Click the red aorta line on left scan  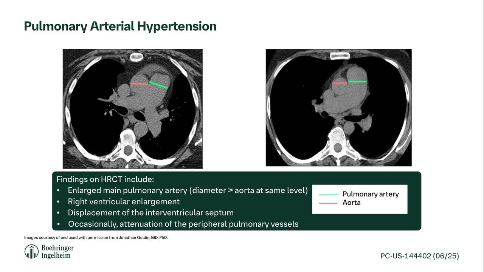tap(140, 83)
